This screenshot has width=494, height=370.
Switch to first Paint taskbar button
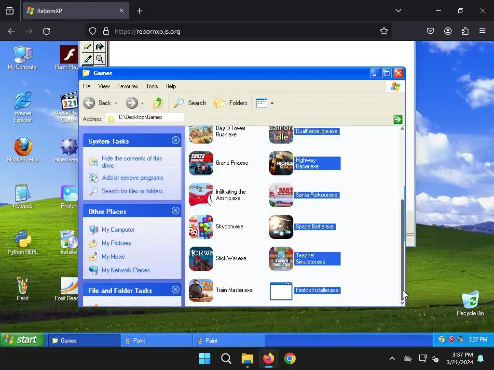tap(157, 341)
